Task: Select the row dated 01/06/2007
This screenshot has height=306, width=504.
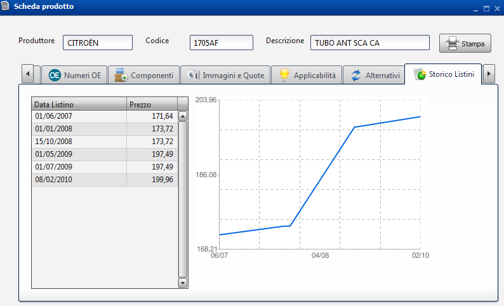Action: [x=105, y=116]
